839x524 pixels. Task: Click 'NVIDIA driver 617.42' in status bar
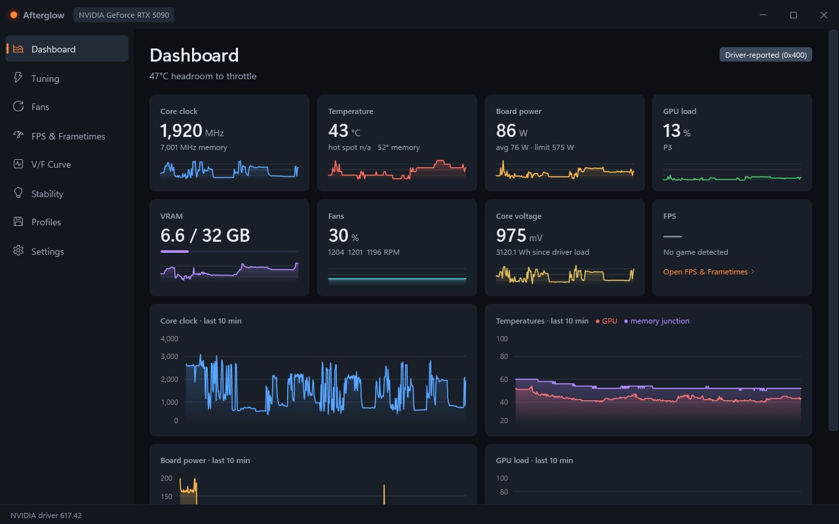tap(46, 515)
